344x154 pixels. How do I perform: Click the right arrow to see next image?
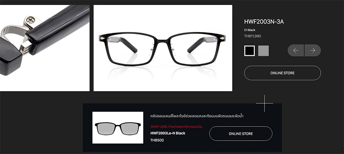pos(313,50)
